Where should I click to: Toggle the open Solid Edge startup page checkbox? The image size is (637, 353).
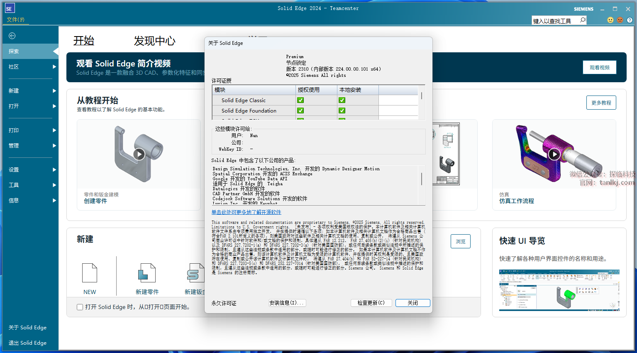(x=80, y=307)
